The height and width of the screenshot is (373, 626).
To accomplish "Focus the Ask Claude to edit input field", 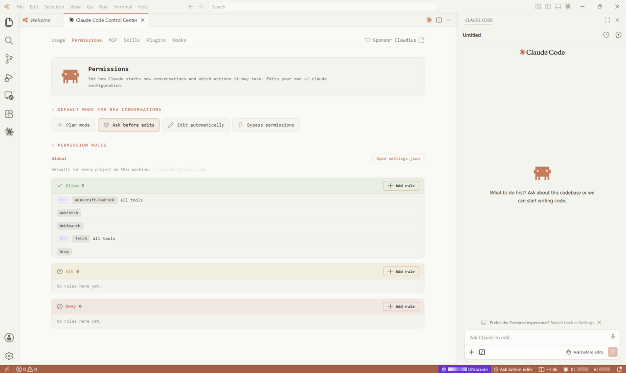I will (x=538, y=337).
